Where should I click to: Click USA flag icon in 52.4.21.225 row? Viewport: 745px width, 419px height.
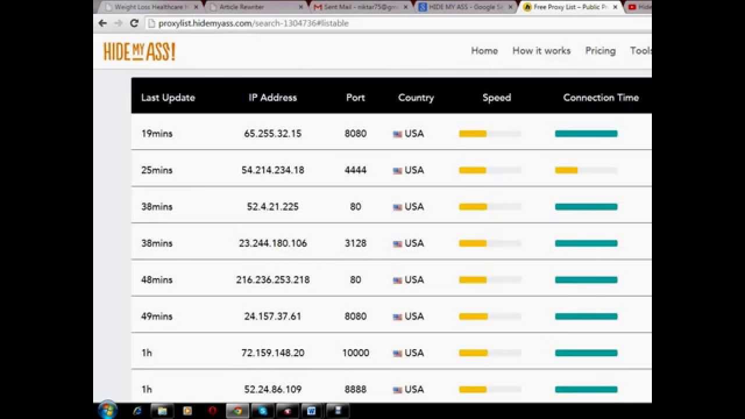pyautogui.click(x=398, y=207)
